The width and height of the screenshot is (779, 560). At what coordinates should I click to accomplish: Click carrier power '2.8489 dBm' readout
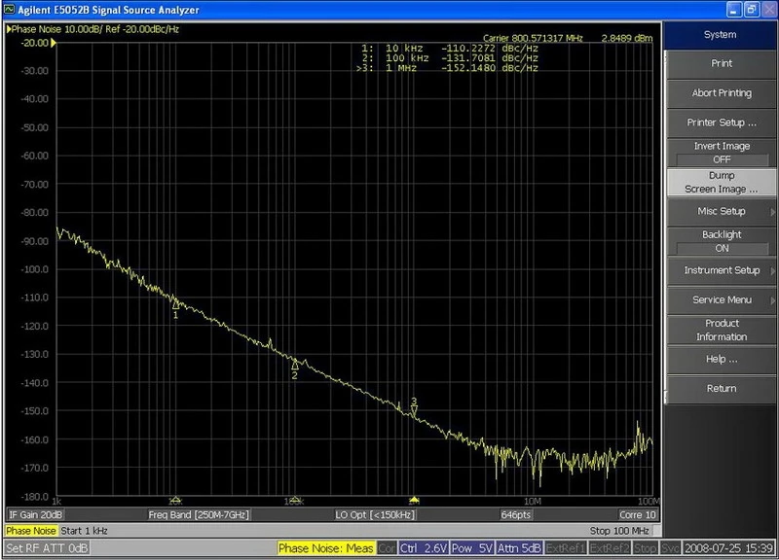[627, 38]
